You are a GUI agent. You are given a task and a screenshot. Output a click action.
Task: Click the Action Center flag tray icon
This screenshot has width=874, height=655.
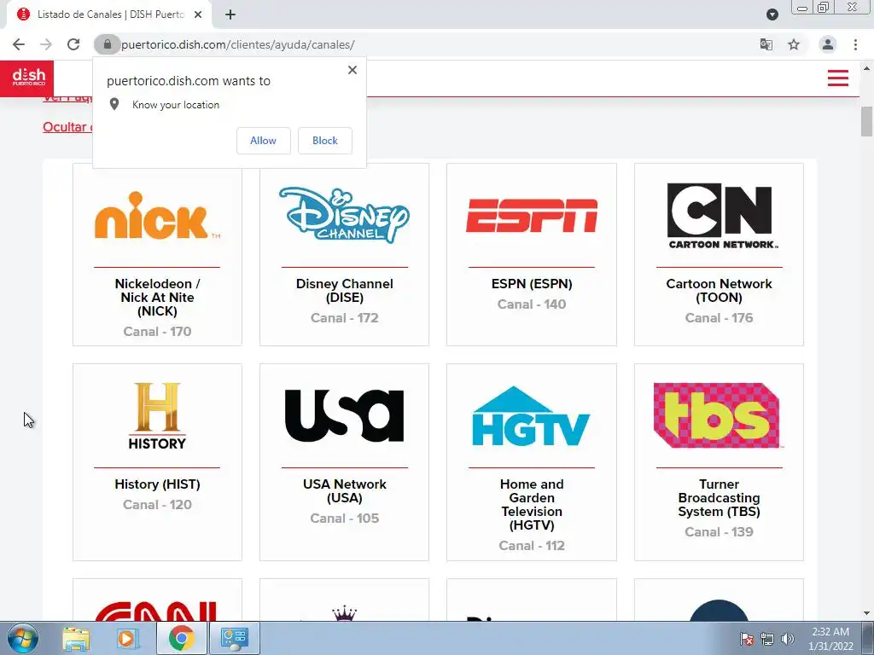tap(747, 638)
